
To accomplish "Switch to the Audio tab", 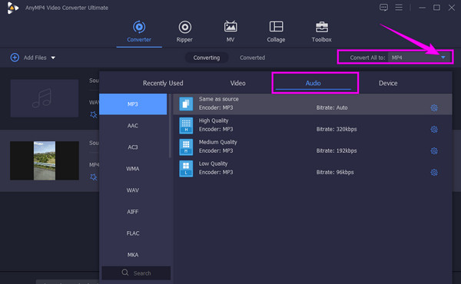I will [313, 83].
